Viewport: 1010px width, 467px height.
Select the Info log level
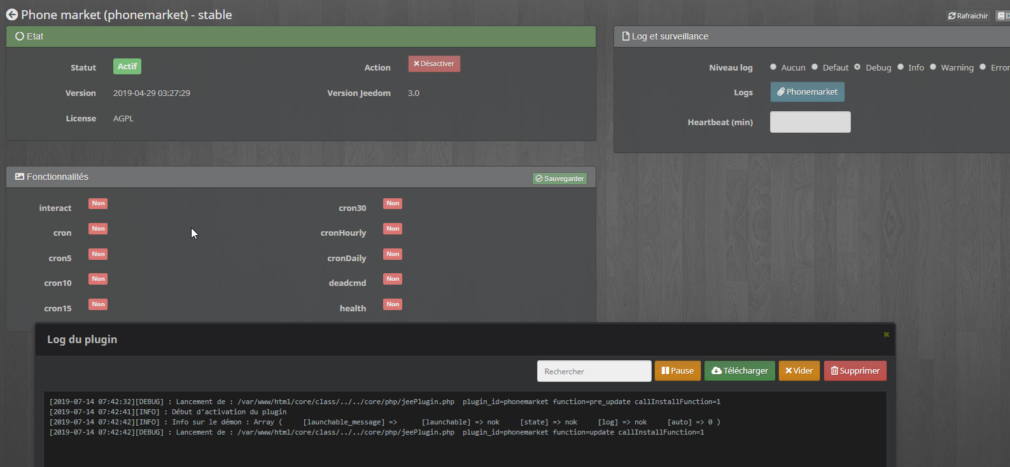(x=901, y=67)
